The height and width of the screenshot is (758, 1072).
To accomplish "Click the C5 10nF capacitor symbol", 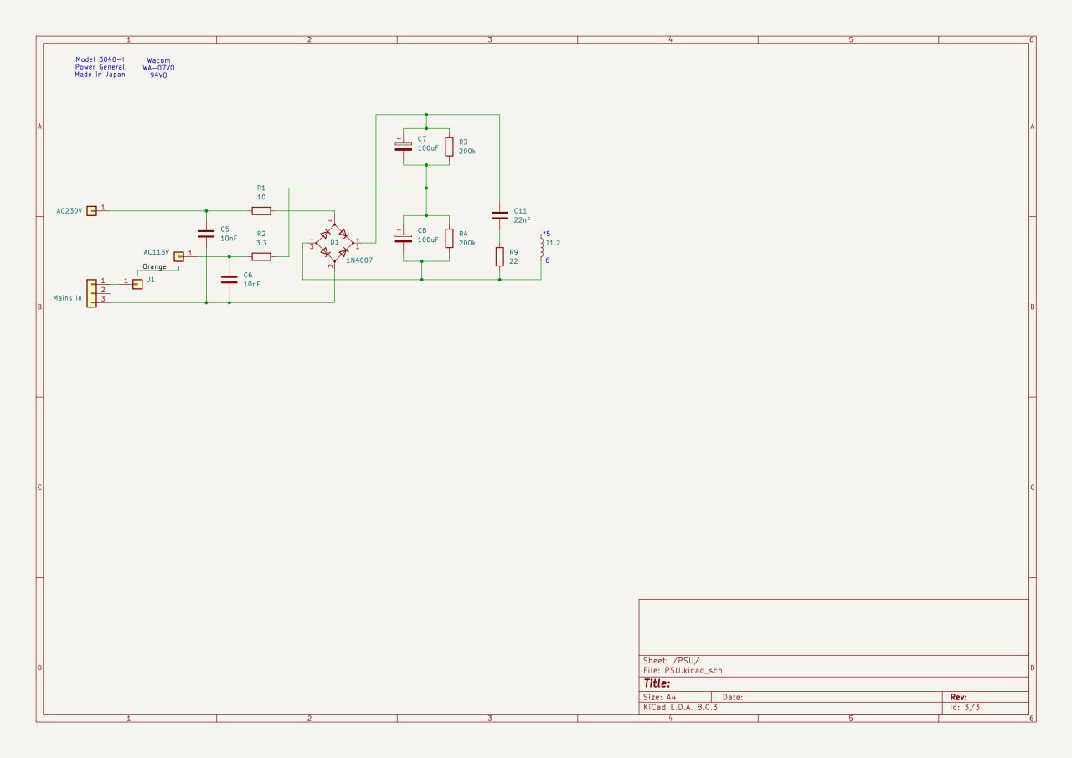I will click(206, 234).
